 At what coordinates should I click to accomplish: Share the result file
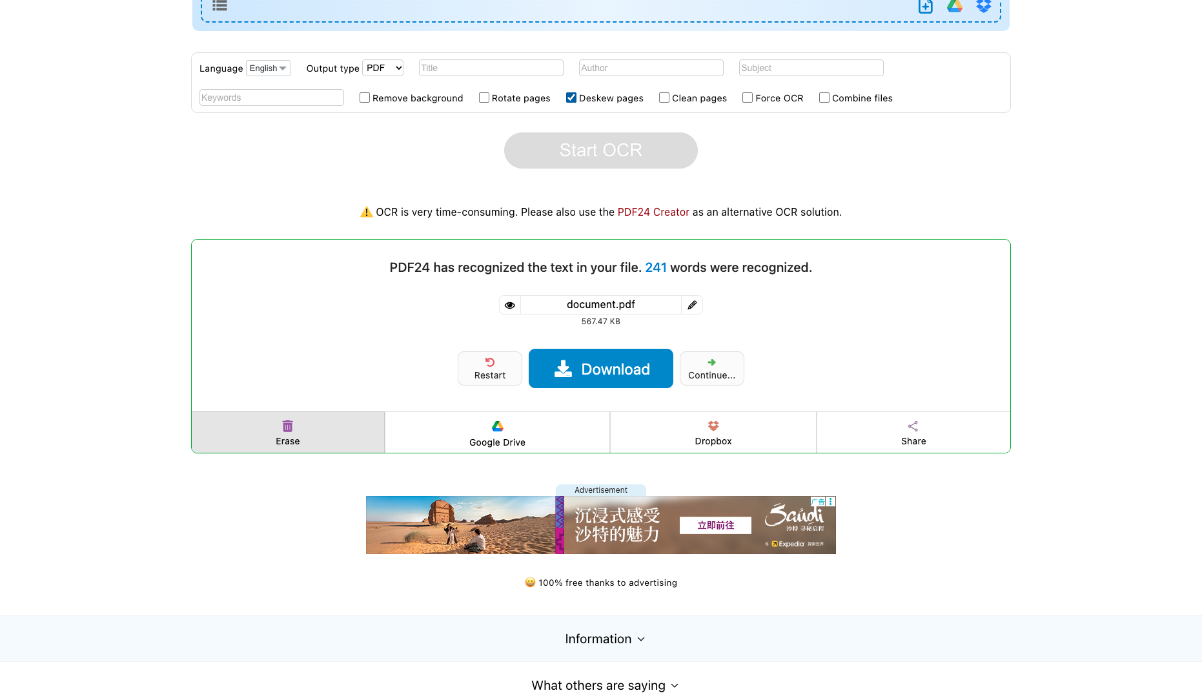[x=913, y=433]
